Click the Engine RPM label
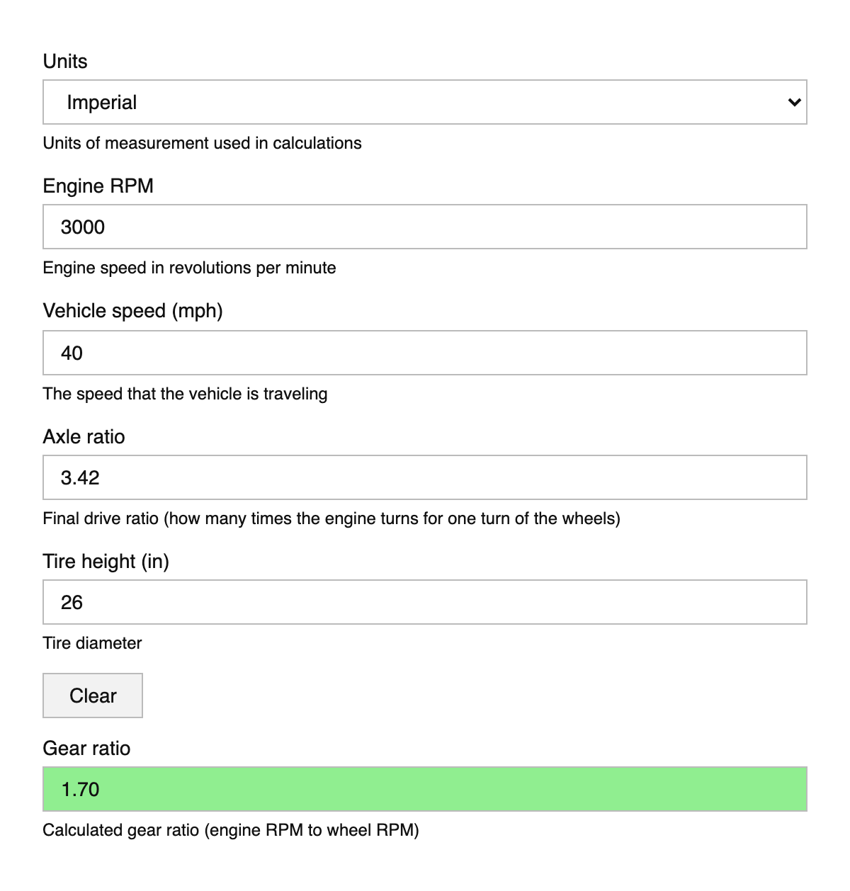The height and width of the screenshot is (891, 850). pos(98,186)
